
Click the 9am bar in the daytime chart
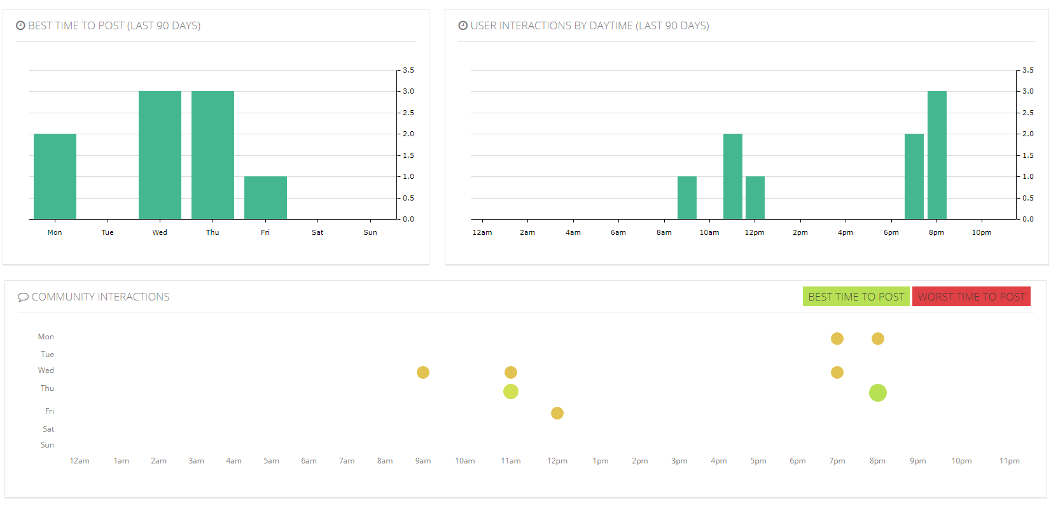(x=686, y=198)
